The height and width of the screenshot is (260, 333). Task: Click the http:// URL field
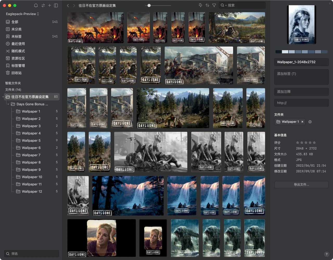(302, 103)
